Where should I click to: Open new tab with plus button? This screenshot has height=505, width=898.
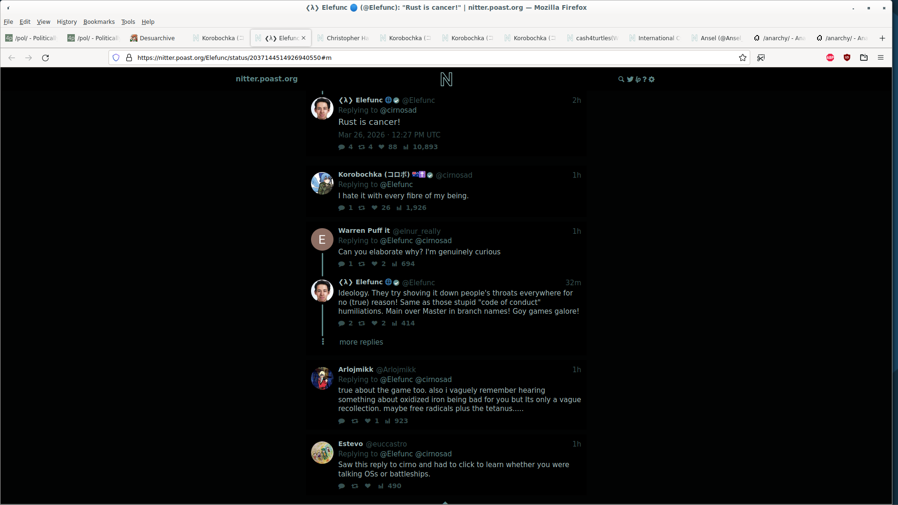(x=882, y=38)
